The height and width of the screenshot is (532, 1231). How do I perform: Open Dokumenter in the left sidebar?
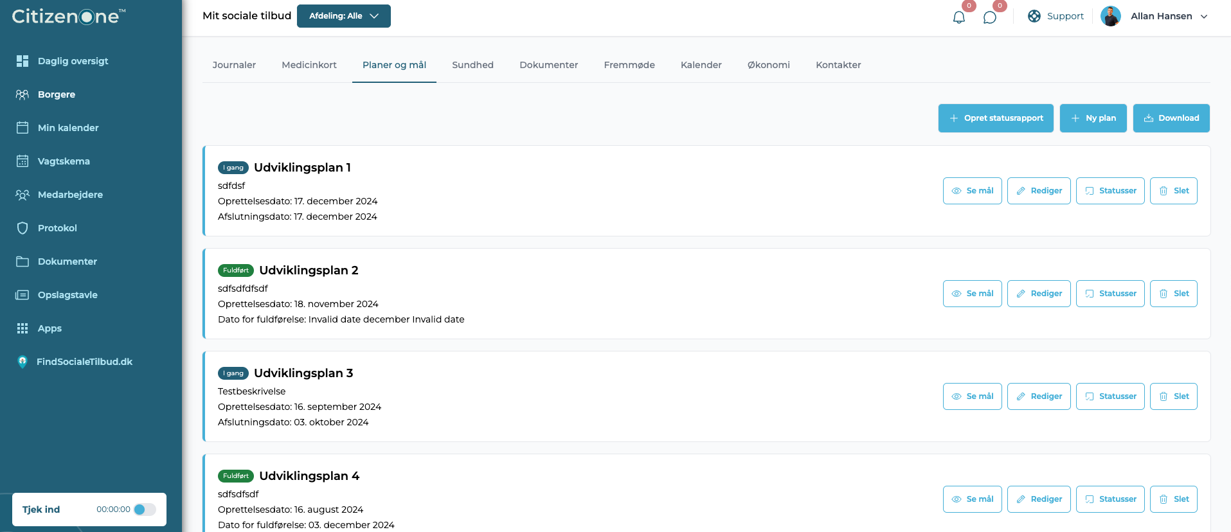pos(67,262)
